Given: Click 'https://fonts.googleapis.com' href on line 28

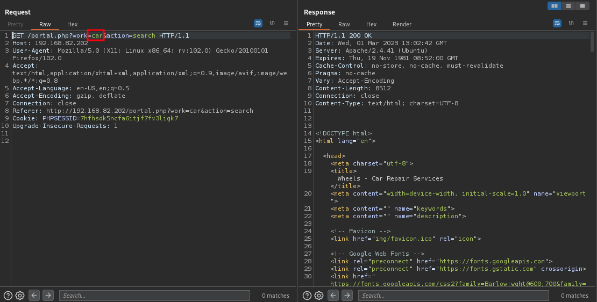Looking at the screenshot, I should click(x=492, y=261).
